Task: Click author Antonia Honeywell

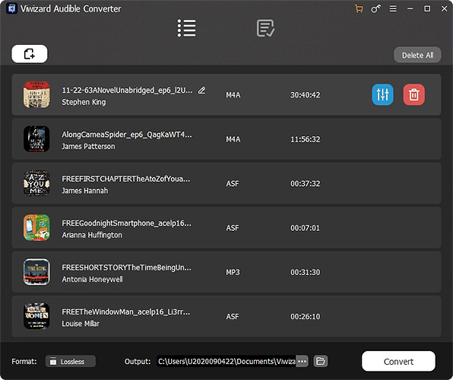Action: point(92,279)
